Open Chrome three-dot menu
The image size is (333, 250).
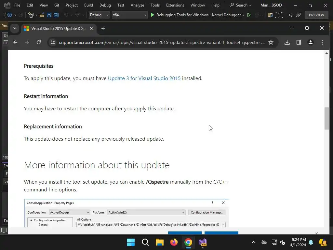click(322, 42)
